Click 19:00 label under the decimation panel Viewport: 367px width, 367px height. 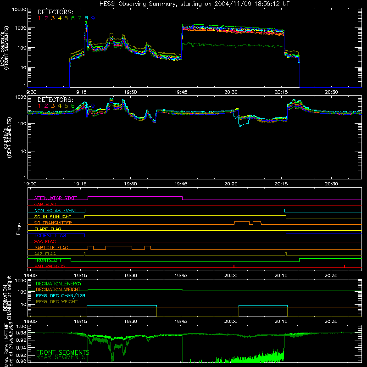click(x=30, y=322)
